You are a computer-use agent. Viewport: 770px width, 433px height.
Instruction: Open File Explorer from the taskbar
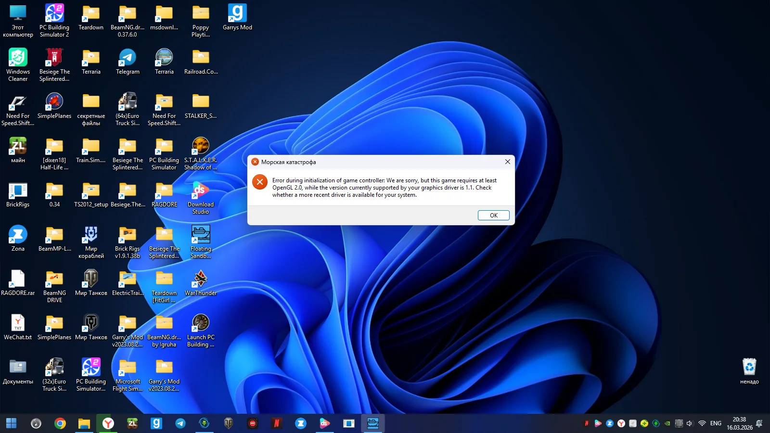pyautogui.click(x=84, y=423)
